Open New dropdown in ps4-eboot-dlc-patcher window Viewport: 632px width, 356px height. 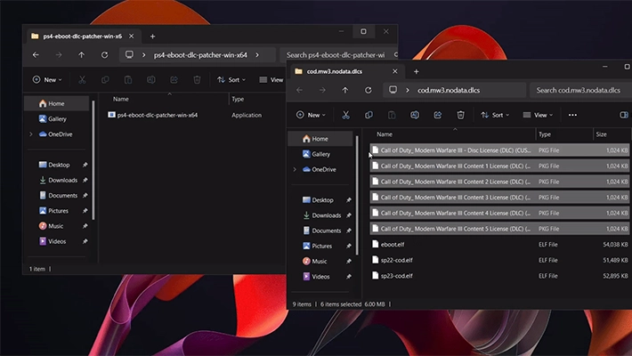(x=47, y=80)
